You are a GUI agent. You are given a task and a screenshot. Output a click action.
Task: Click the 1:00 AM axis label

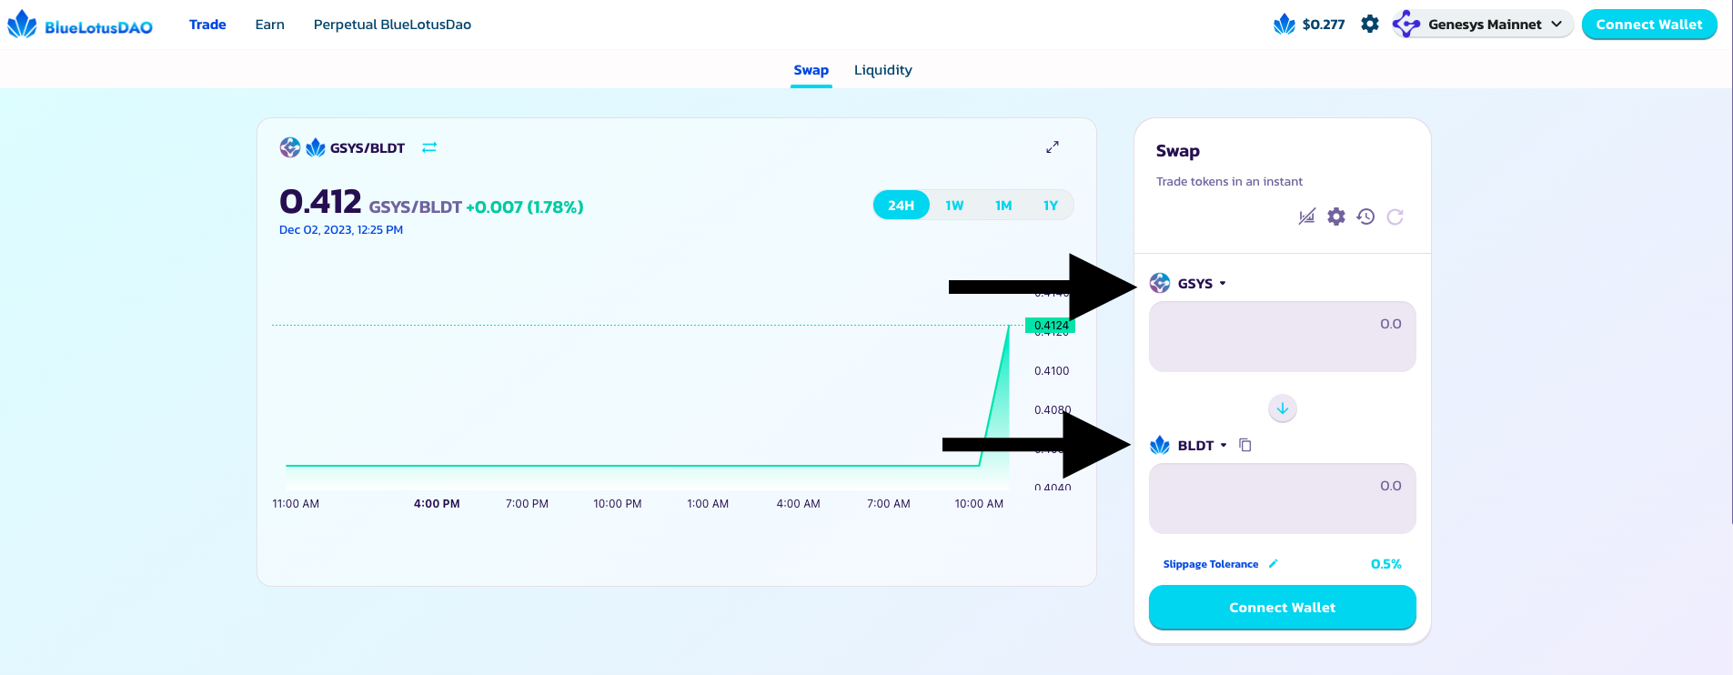tap(708, 503)
